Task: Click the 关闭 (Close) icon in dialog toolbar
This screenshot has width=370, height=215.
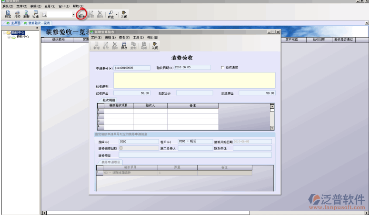Action: click(x=154, y=46)
